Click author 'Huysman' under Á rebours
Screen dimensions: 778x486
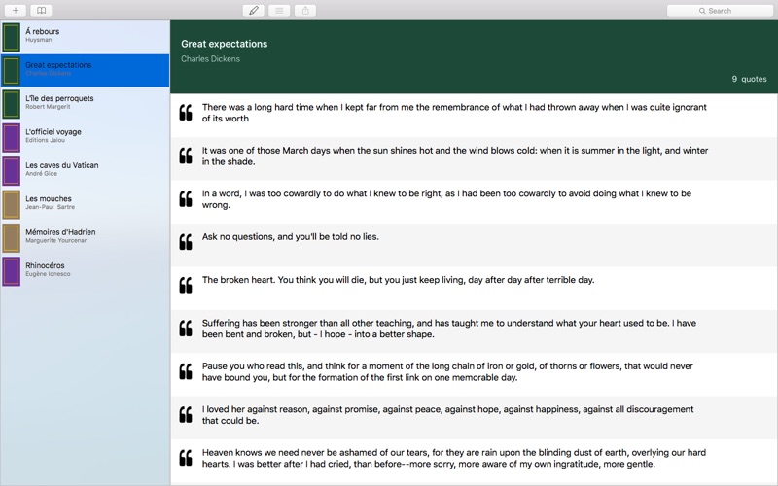click(x=39, y=40)
